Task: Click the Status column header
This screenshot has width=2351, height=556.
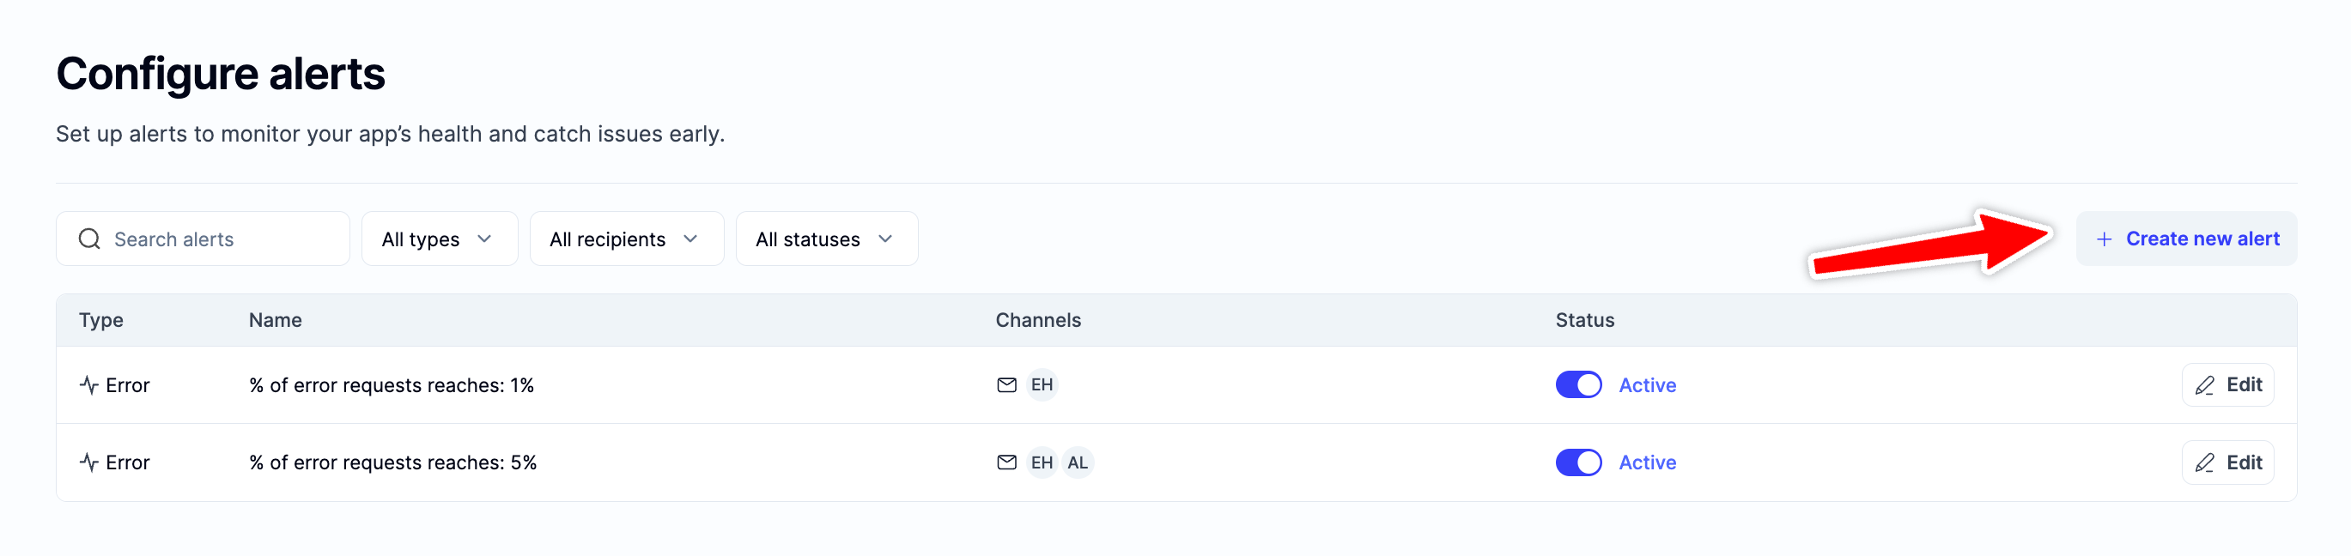Action: tap(1584, 320)
